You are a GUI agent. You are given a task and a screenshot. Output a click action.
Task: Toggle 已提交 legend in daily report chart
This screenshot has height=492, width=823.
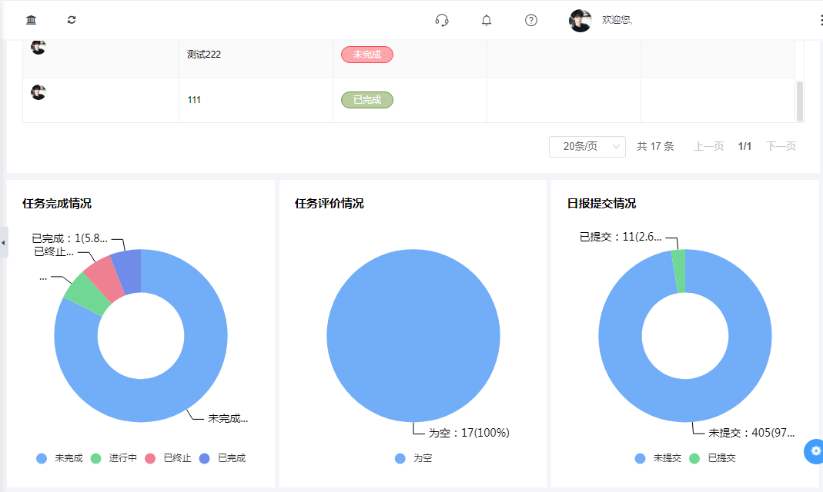tap(713, 458)
